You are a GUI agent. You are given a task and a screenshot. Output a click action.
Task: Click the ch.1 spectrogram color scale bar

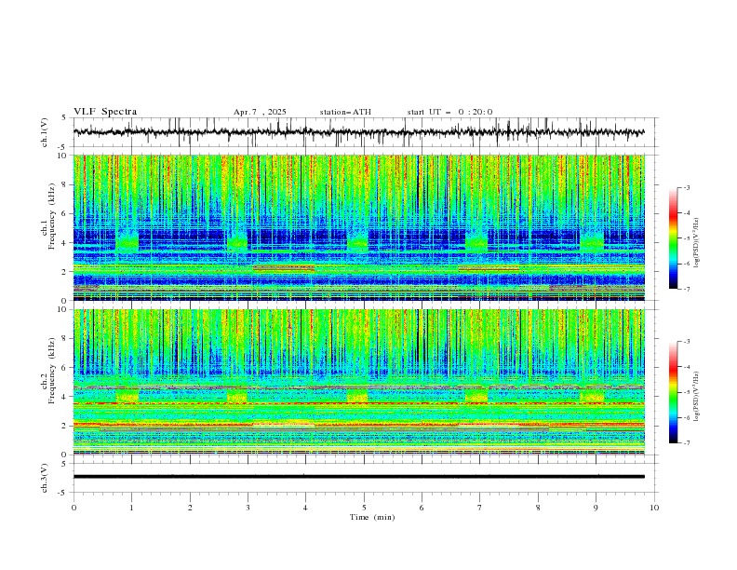[673, 238]
